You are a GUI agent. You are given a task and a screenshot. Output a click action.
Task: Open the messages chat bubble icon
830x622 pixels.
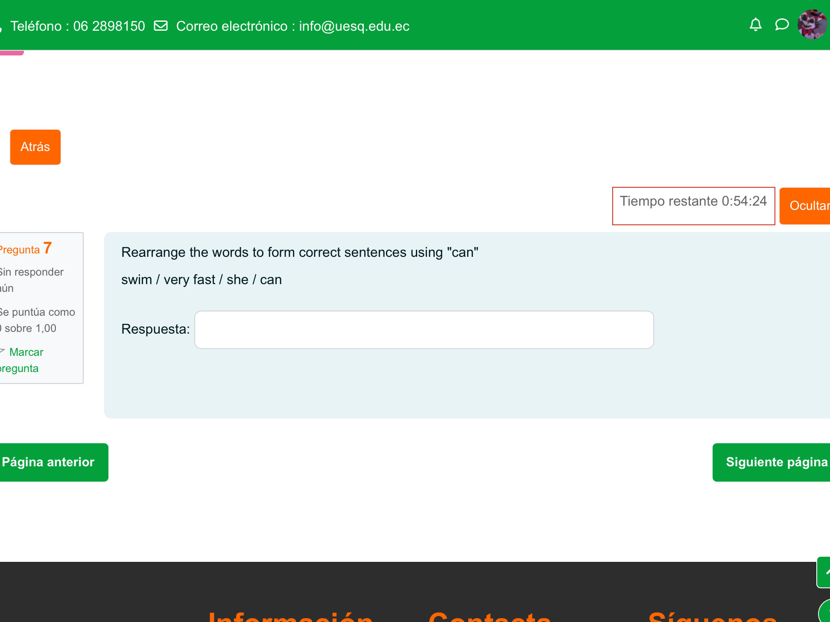pos(781,25)
